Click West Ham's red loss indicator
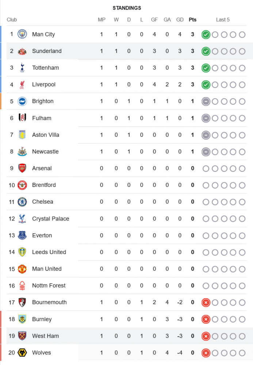Viewport: 253px width, 365px height. (206, 336)
